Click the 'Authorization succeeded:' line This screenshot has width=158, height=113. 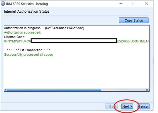[23, 32]
